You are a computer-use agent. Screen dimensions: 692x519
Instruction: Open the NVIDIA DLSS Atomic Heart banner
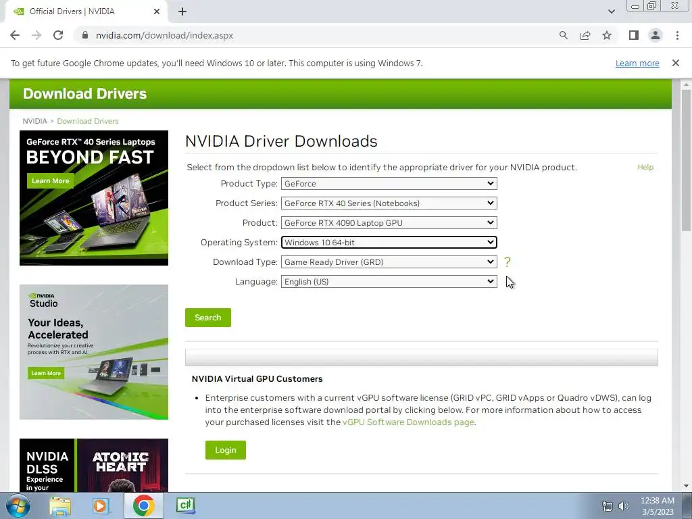(93, 465)
